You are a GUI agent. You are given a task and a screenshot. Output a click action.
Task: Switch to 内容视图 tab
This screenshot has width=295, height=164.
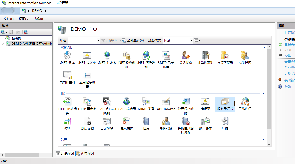(x=85, y=154)
